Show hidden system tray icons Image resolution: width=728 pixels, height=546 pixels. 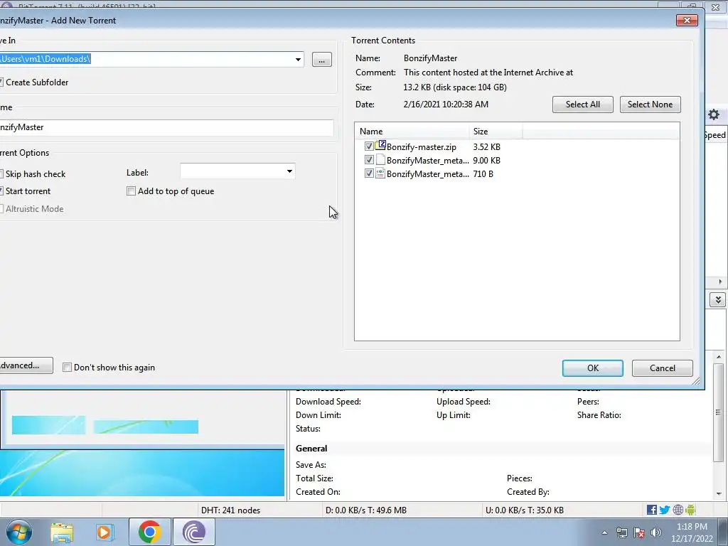tap(604, 532)
